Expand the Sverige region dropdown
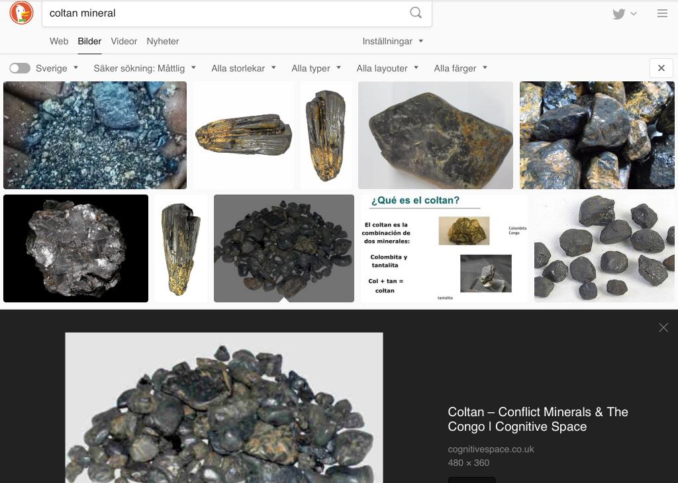 click(x=57, y=68)
